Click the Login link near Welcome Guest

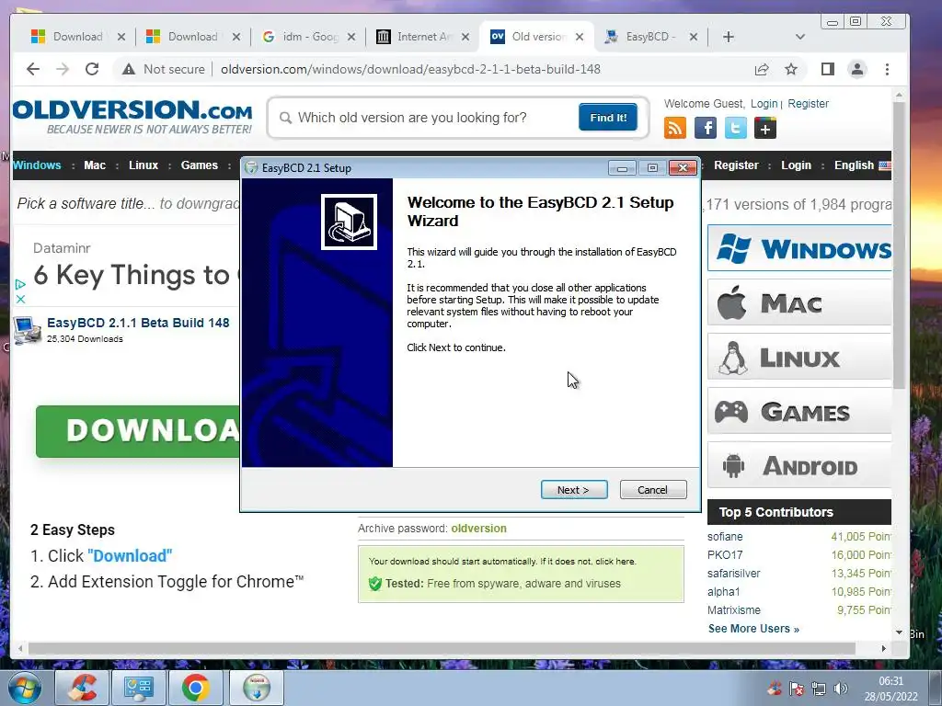pyautogui.click(x=764, y=104)
